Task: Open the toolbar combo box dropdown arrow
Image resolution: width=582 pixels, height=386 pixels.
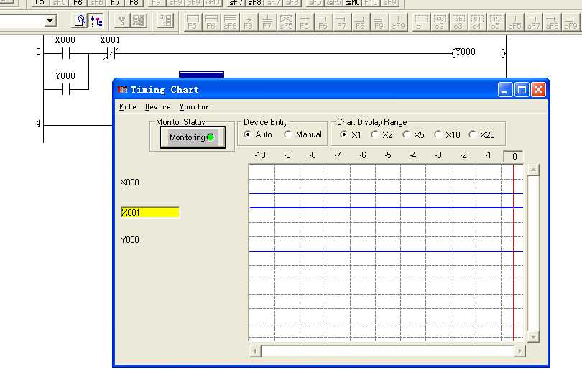Action: click(x=50, y=22)
